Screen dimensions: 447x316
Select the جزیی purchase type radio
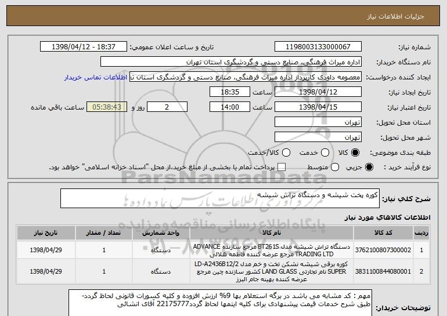click(369, 167)
